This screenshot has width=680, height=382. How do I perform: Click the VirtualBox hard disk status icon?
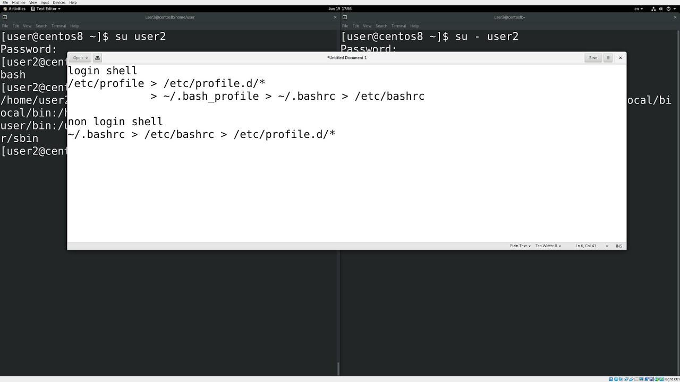pos(611,379)
